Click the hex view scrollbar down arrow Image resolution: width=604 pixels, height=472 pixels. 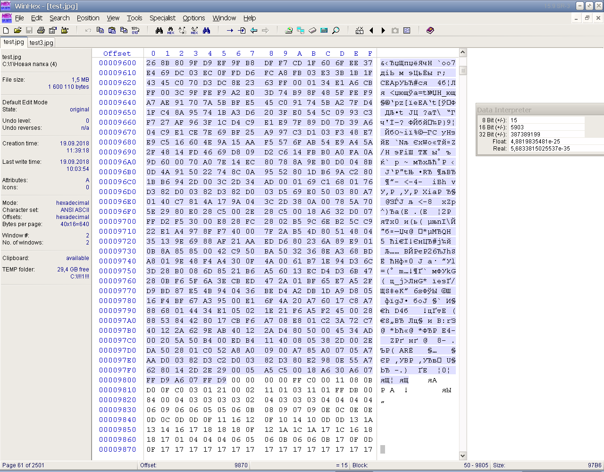point(463,456)
